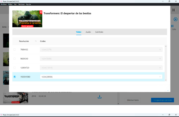Click the 1.9% download progress text

click(x=174, y=29)
